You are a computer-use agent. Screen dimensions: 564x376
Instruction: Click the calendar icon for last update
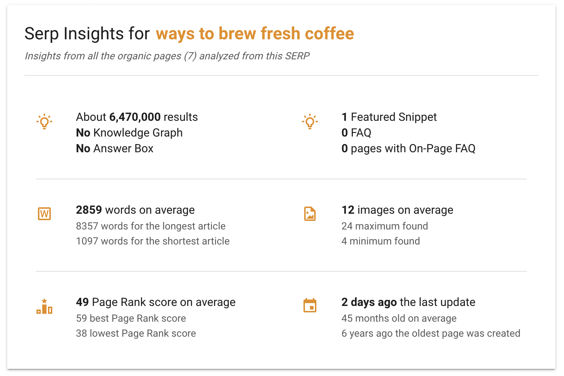[x=310, y=306]
